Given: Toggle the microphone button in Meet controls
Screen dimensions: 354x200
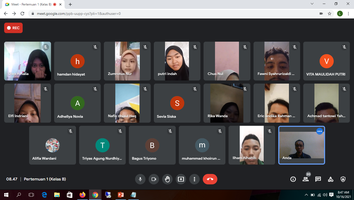Looking at the screenshot, I should click(x=140, y=179).
